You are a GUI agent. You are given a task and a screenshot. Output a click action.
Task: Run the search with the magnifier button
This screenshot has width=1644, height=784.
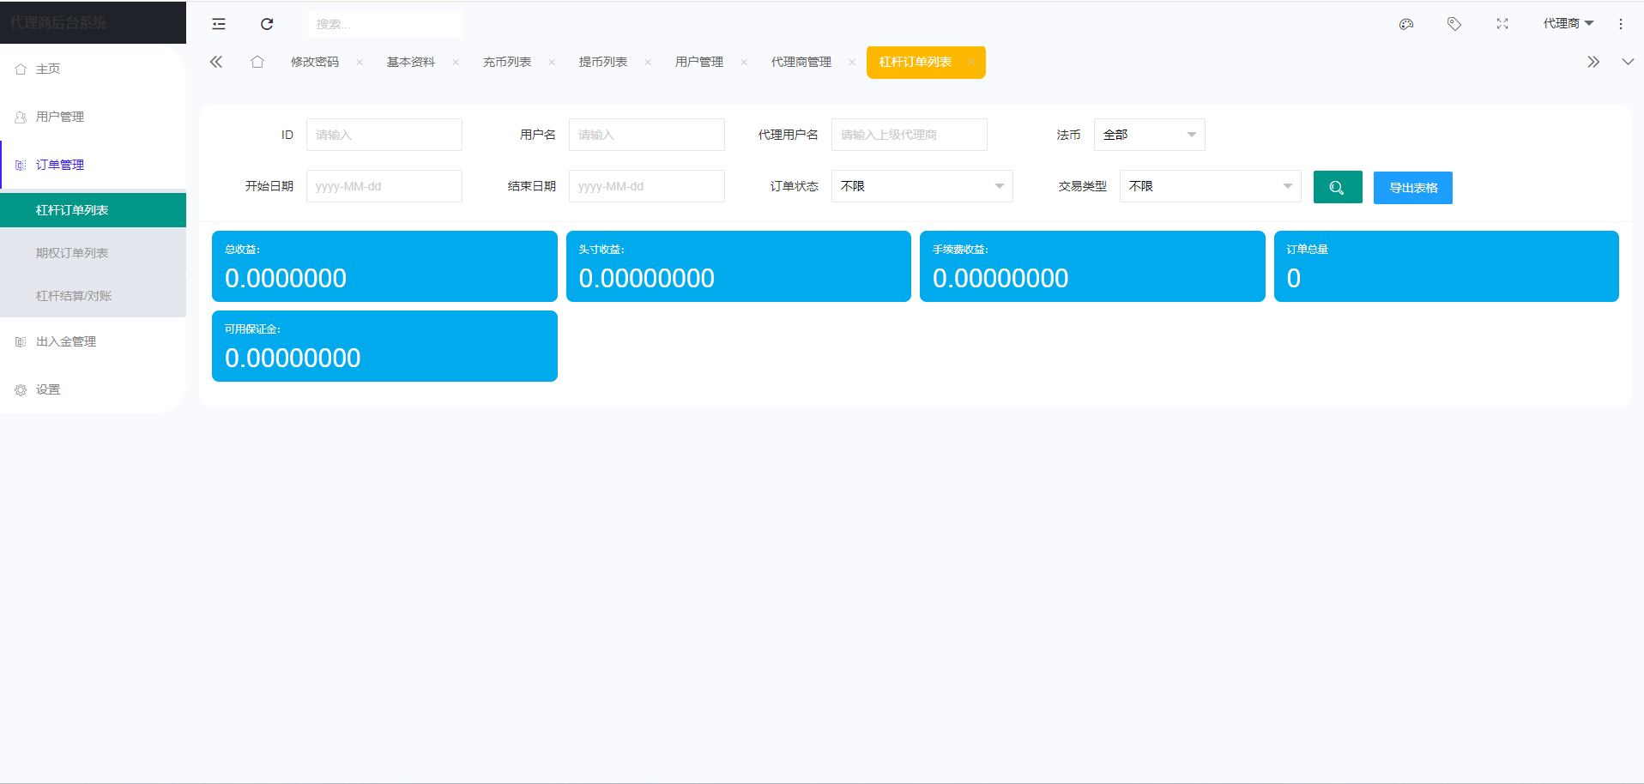click(1337, 186)
